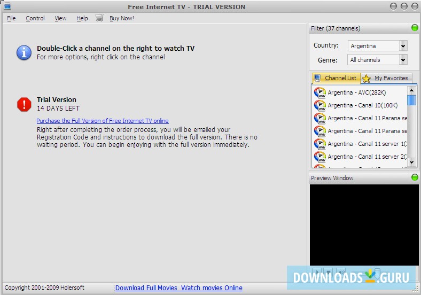Open the File menu
Screen dimensions: 421x295
(x=11, y=18)
